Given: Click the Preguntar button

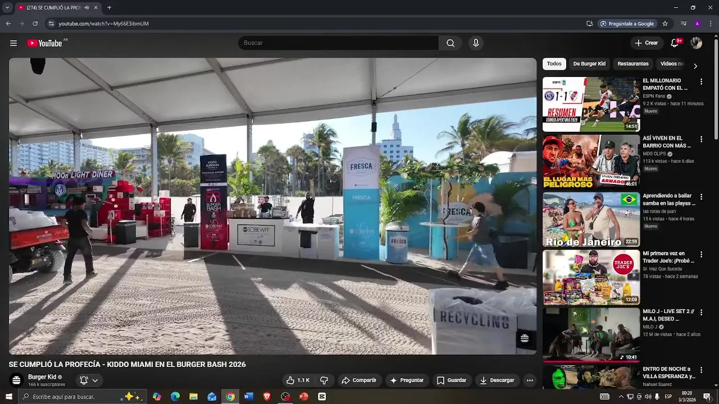Looking at the screenshot, I should point(407,380).
